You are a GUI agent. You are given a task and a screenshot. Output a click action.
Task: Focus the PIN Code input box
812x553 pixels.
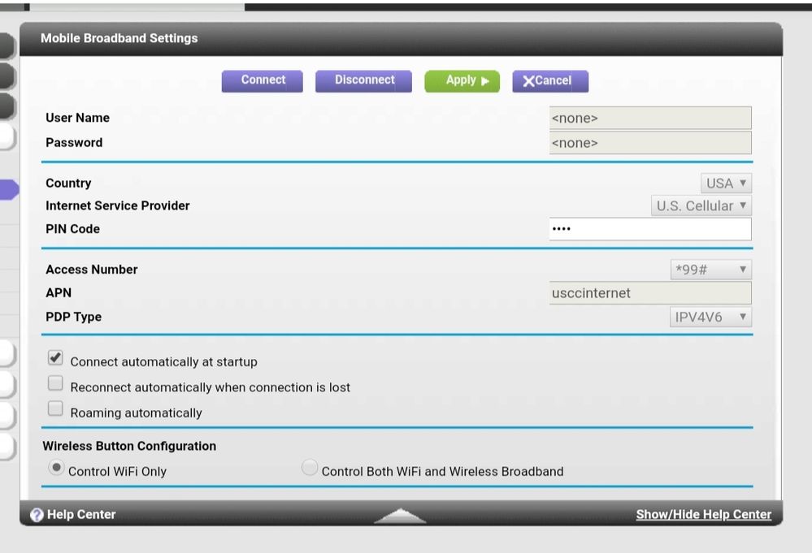click(649, 229)
